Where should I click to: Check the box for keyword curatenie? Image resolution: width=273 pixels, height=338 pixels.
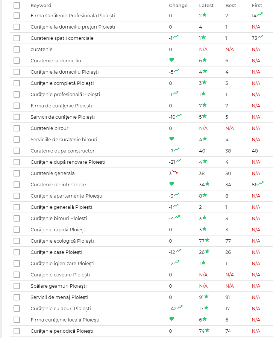[17, 49]
